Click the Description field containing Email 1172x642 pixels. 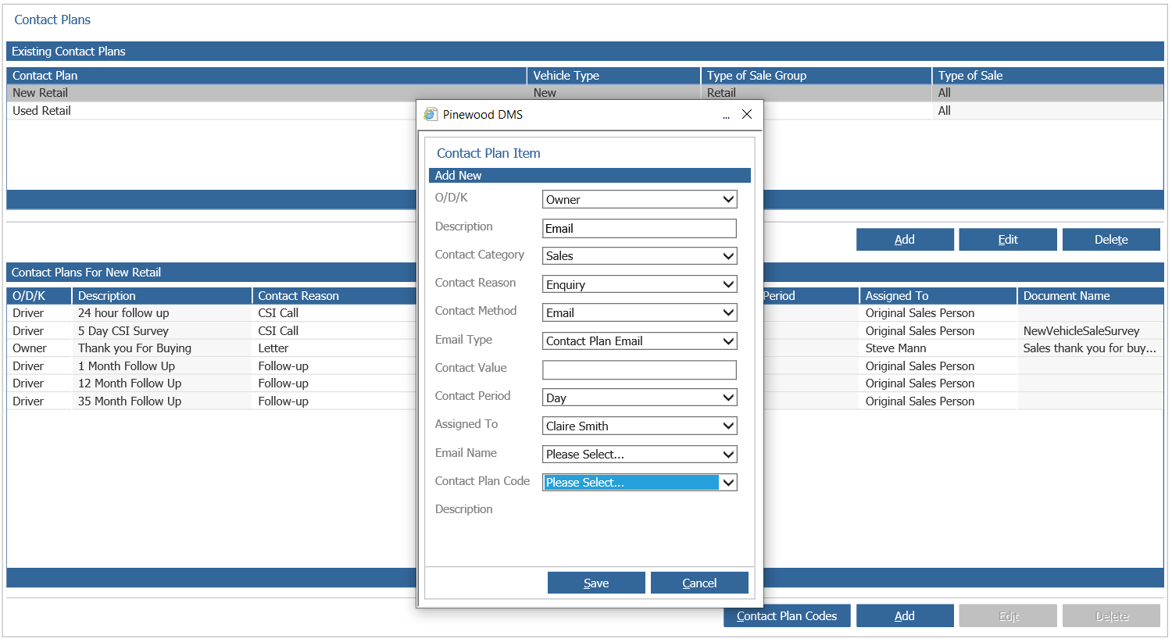[x=639, y=228]
